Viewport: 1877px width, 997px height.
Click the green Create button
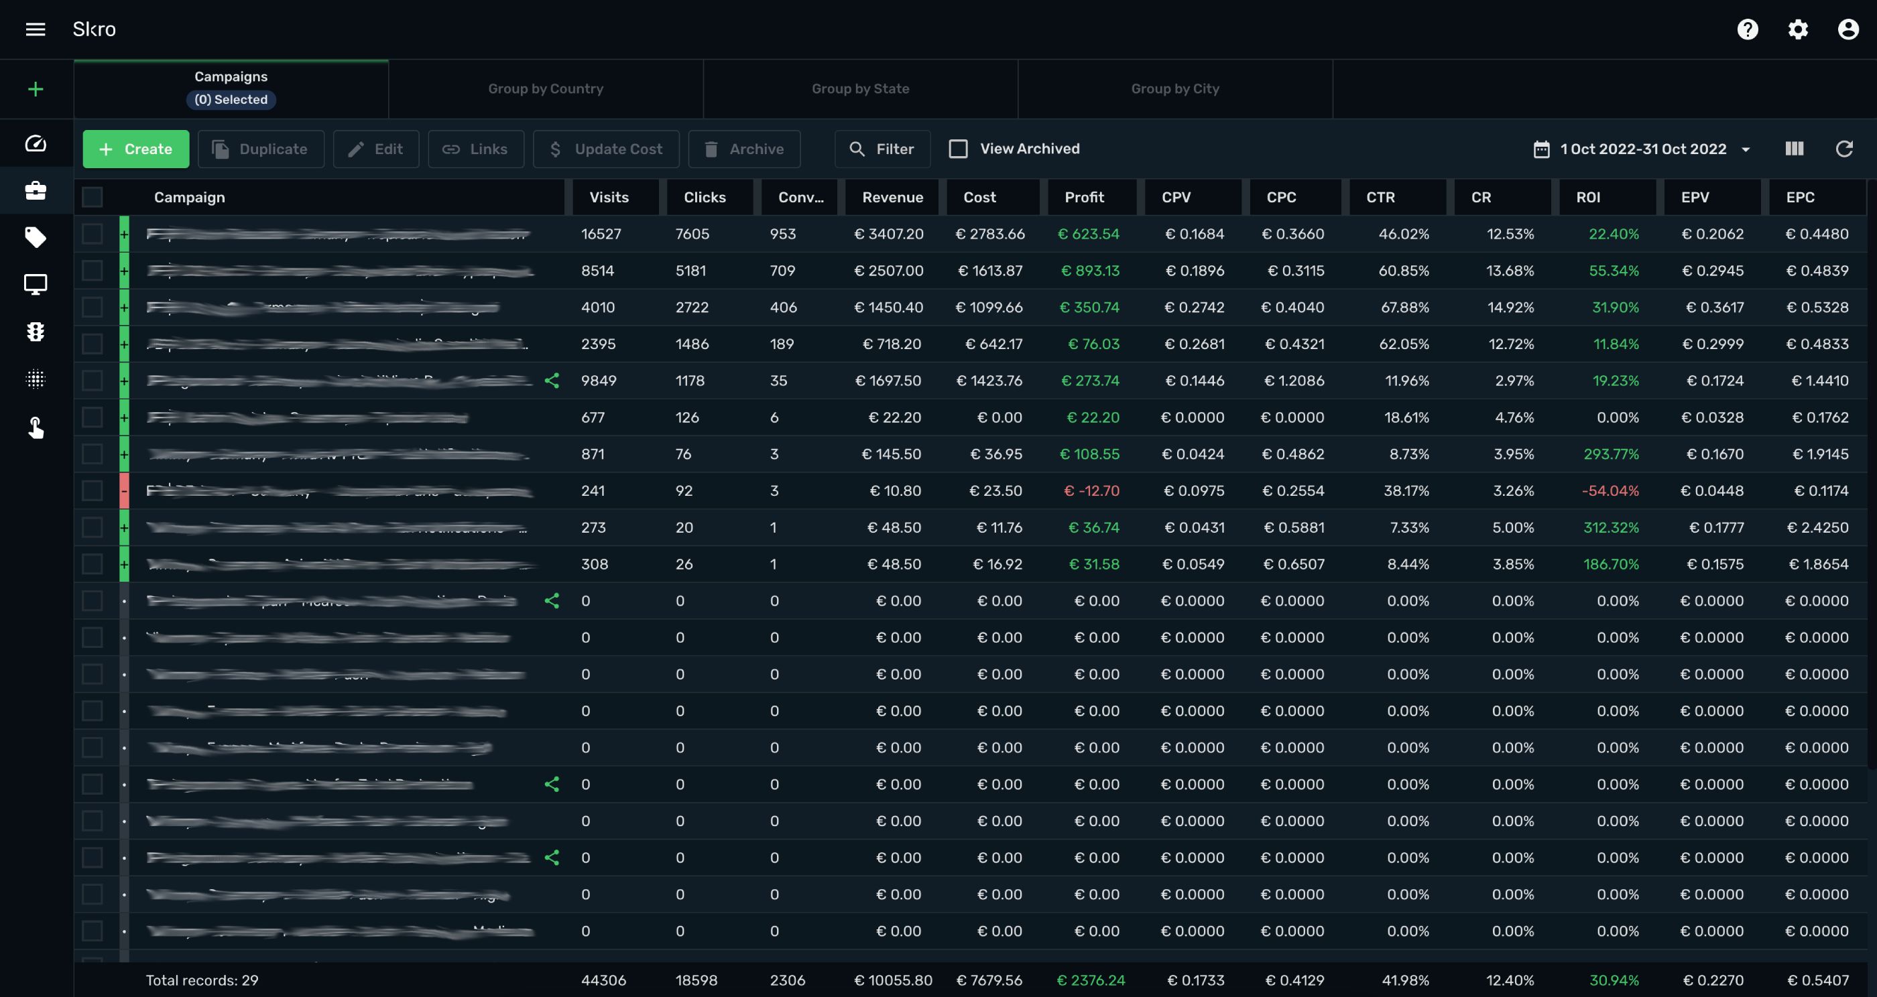coord(135,149)
